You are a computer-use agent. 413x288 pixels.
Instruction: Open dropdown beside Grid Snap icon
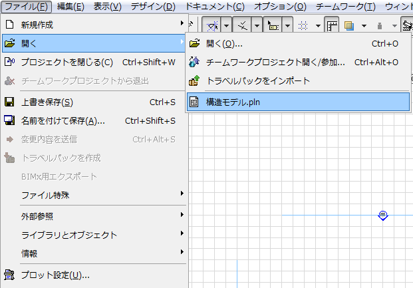pos(318,26)
